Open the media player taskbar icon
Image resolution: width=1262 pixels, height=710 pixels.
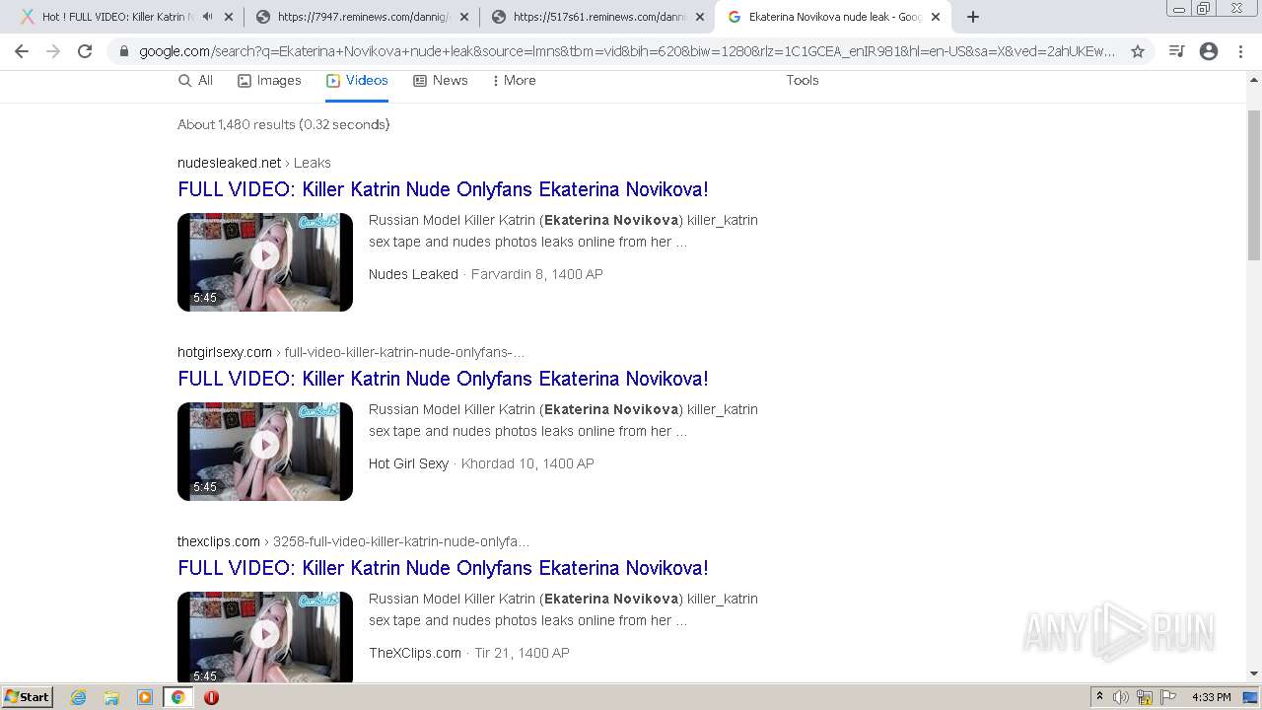[145, 697]
